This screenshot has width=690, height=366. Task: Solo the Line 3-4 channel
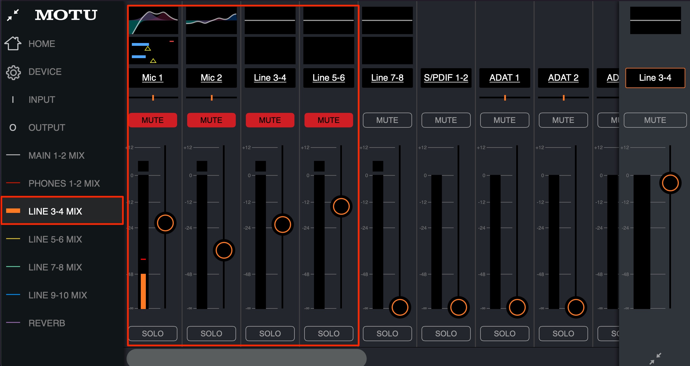pyautogui.click(x=270, y=334)
